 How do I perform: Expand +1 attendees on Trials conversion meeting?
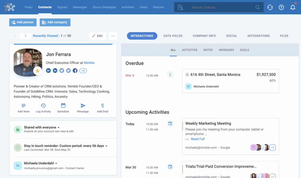(x=272, y=176)
